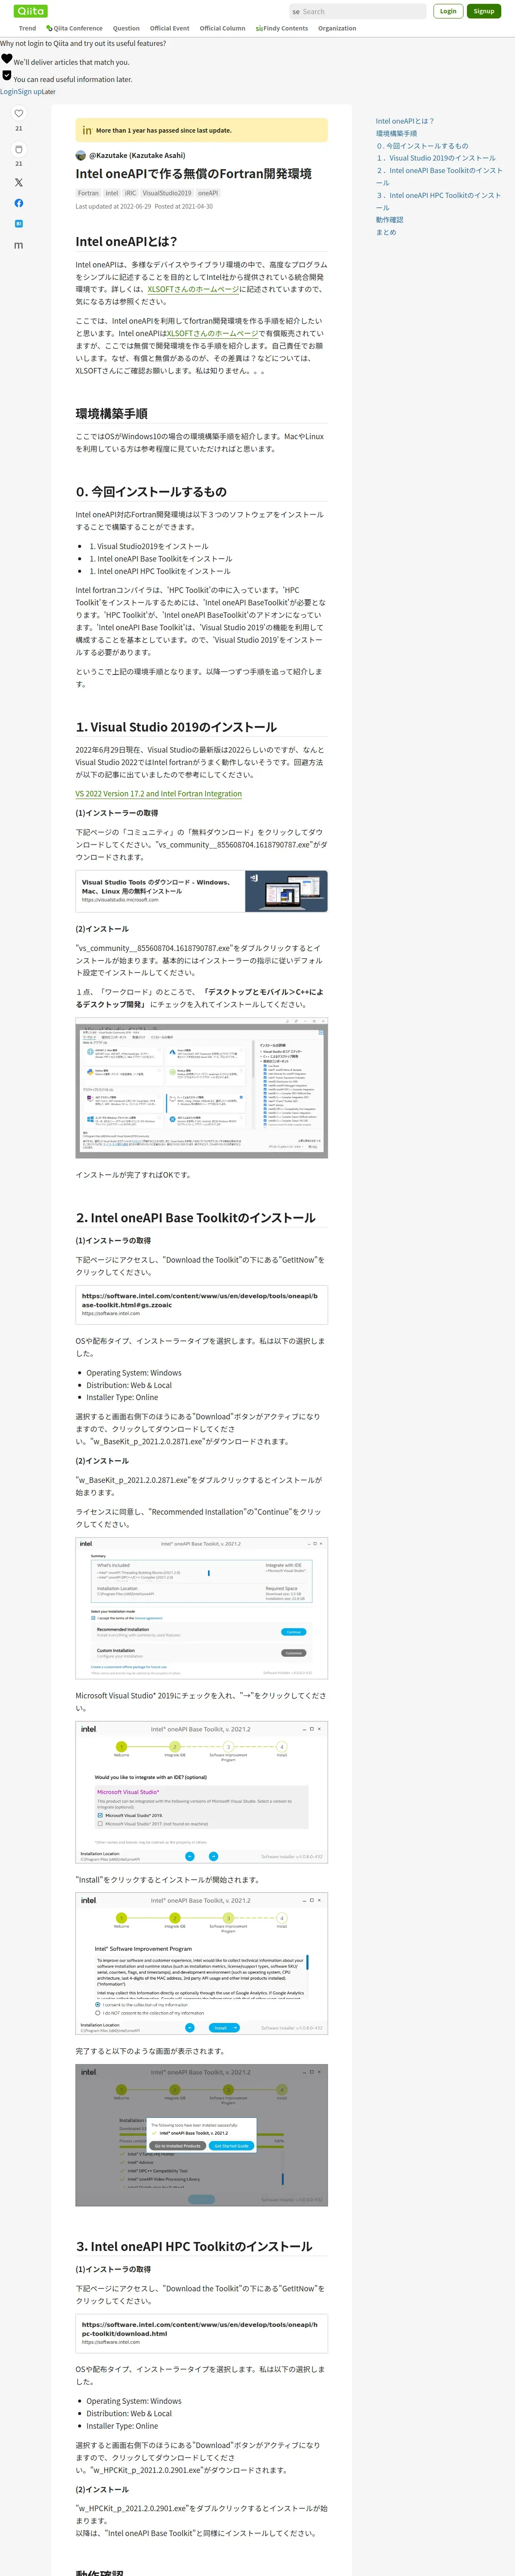515x2576 pixels.
Task: Open the Official Event tab
Action: [169, 28]
